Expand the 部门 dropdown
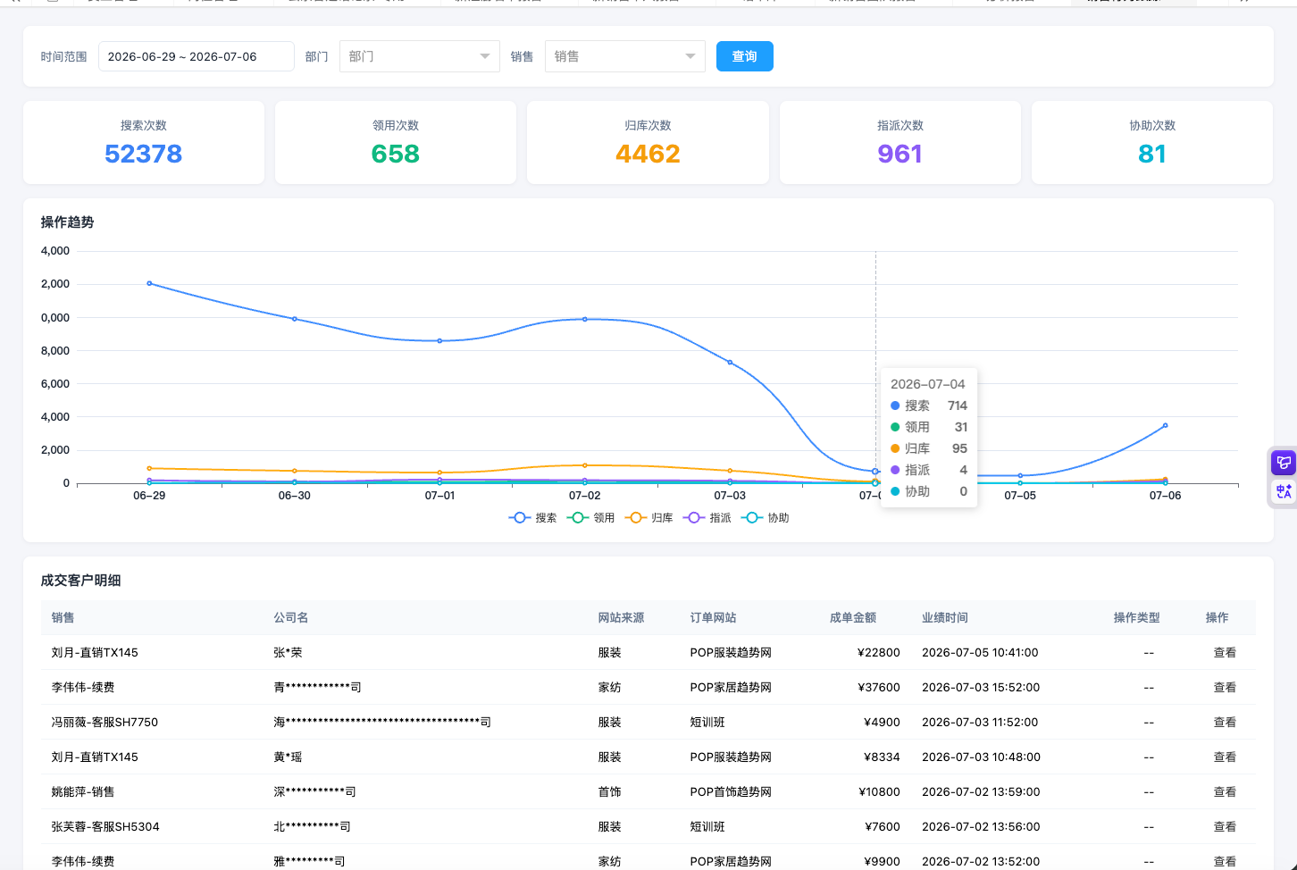This screenshot has width=1297, height=870. click(420, 56)
